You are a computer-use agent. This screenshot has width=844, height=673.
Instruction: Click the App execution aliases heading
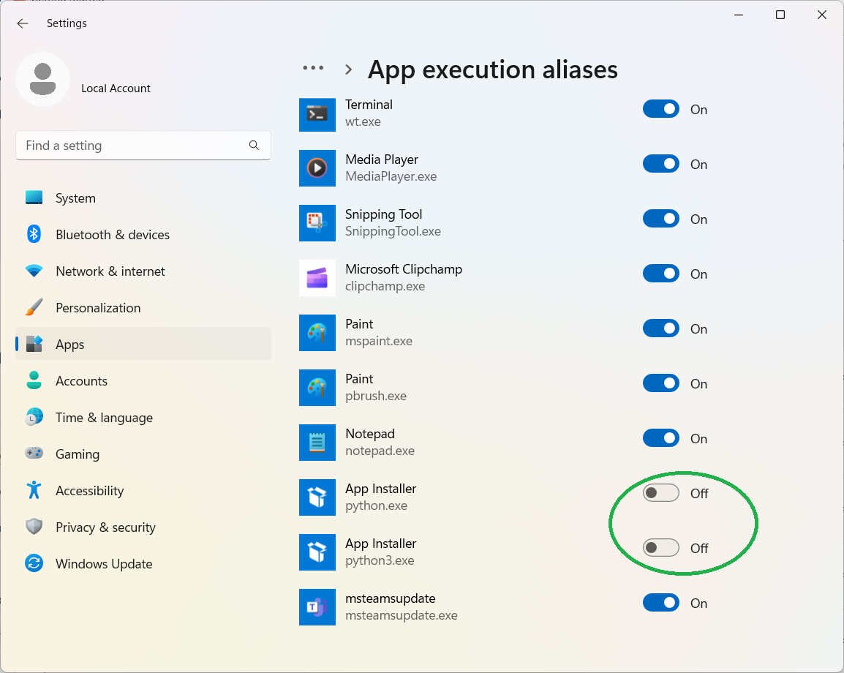[492, 69]
